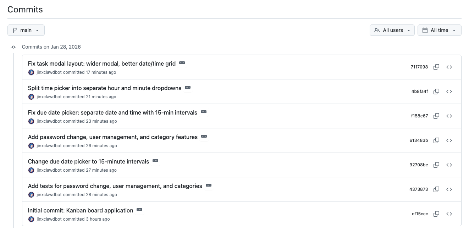Copy full SHA for commit 92708be
469x238 pixels.
(x=436, y=165)
